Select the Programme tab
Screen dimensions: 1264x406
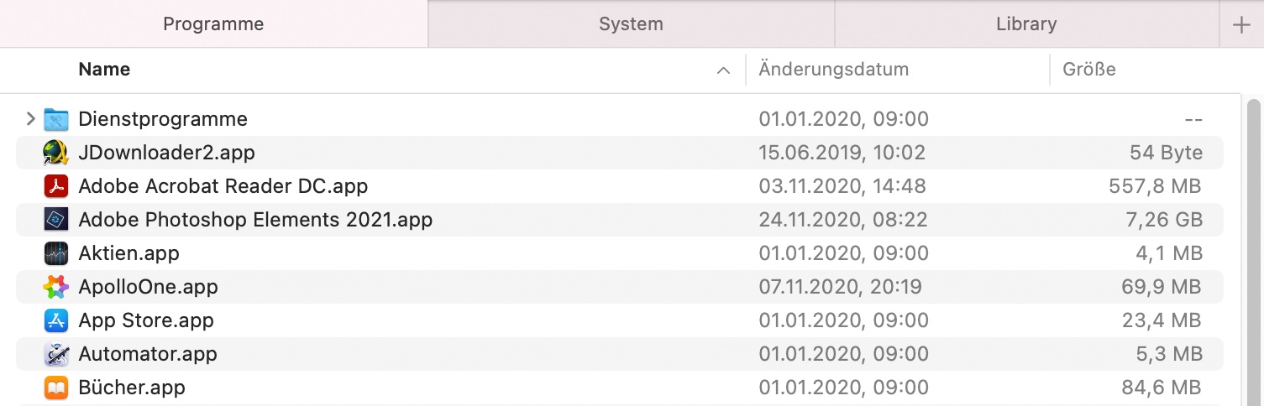[213, 24]
